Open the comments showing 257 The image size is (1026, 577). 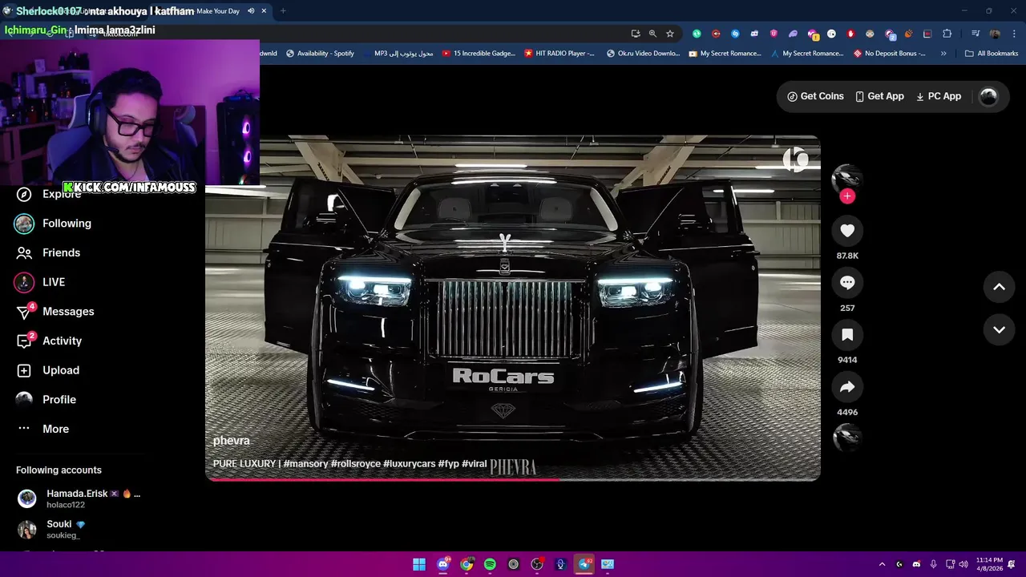tap(847, 283)
